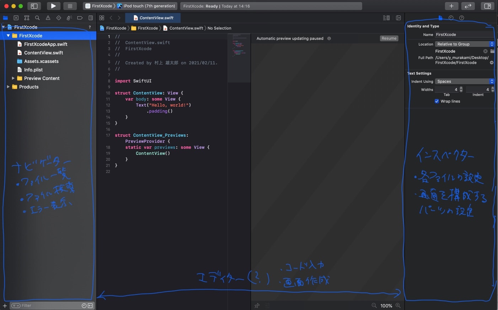Open FirstXcodeApp.swift in navigator
The width and height of the screenshot is (498, 310).
click(x=45, y=44)
